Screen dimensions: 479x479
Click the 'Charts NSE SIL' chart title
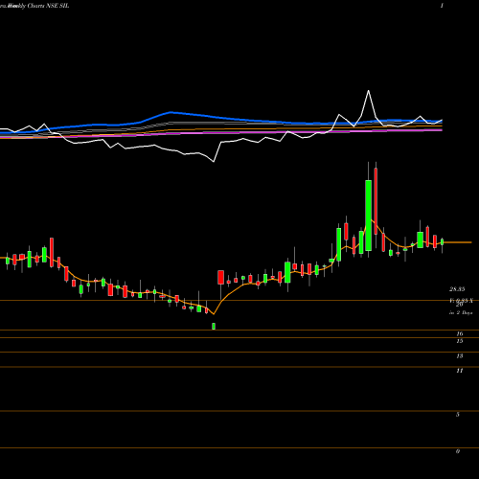48,6
